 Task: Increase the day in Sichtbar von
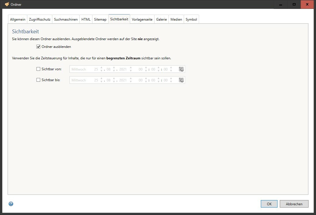(101, 68)
